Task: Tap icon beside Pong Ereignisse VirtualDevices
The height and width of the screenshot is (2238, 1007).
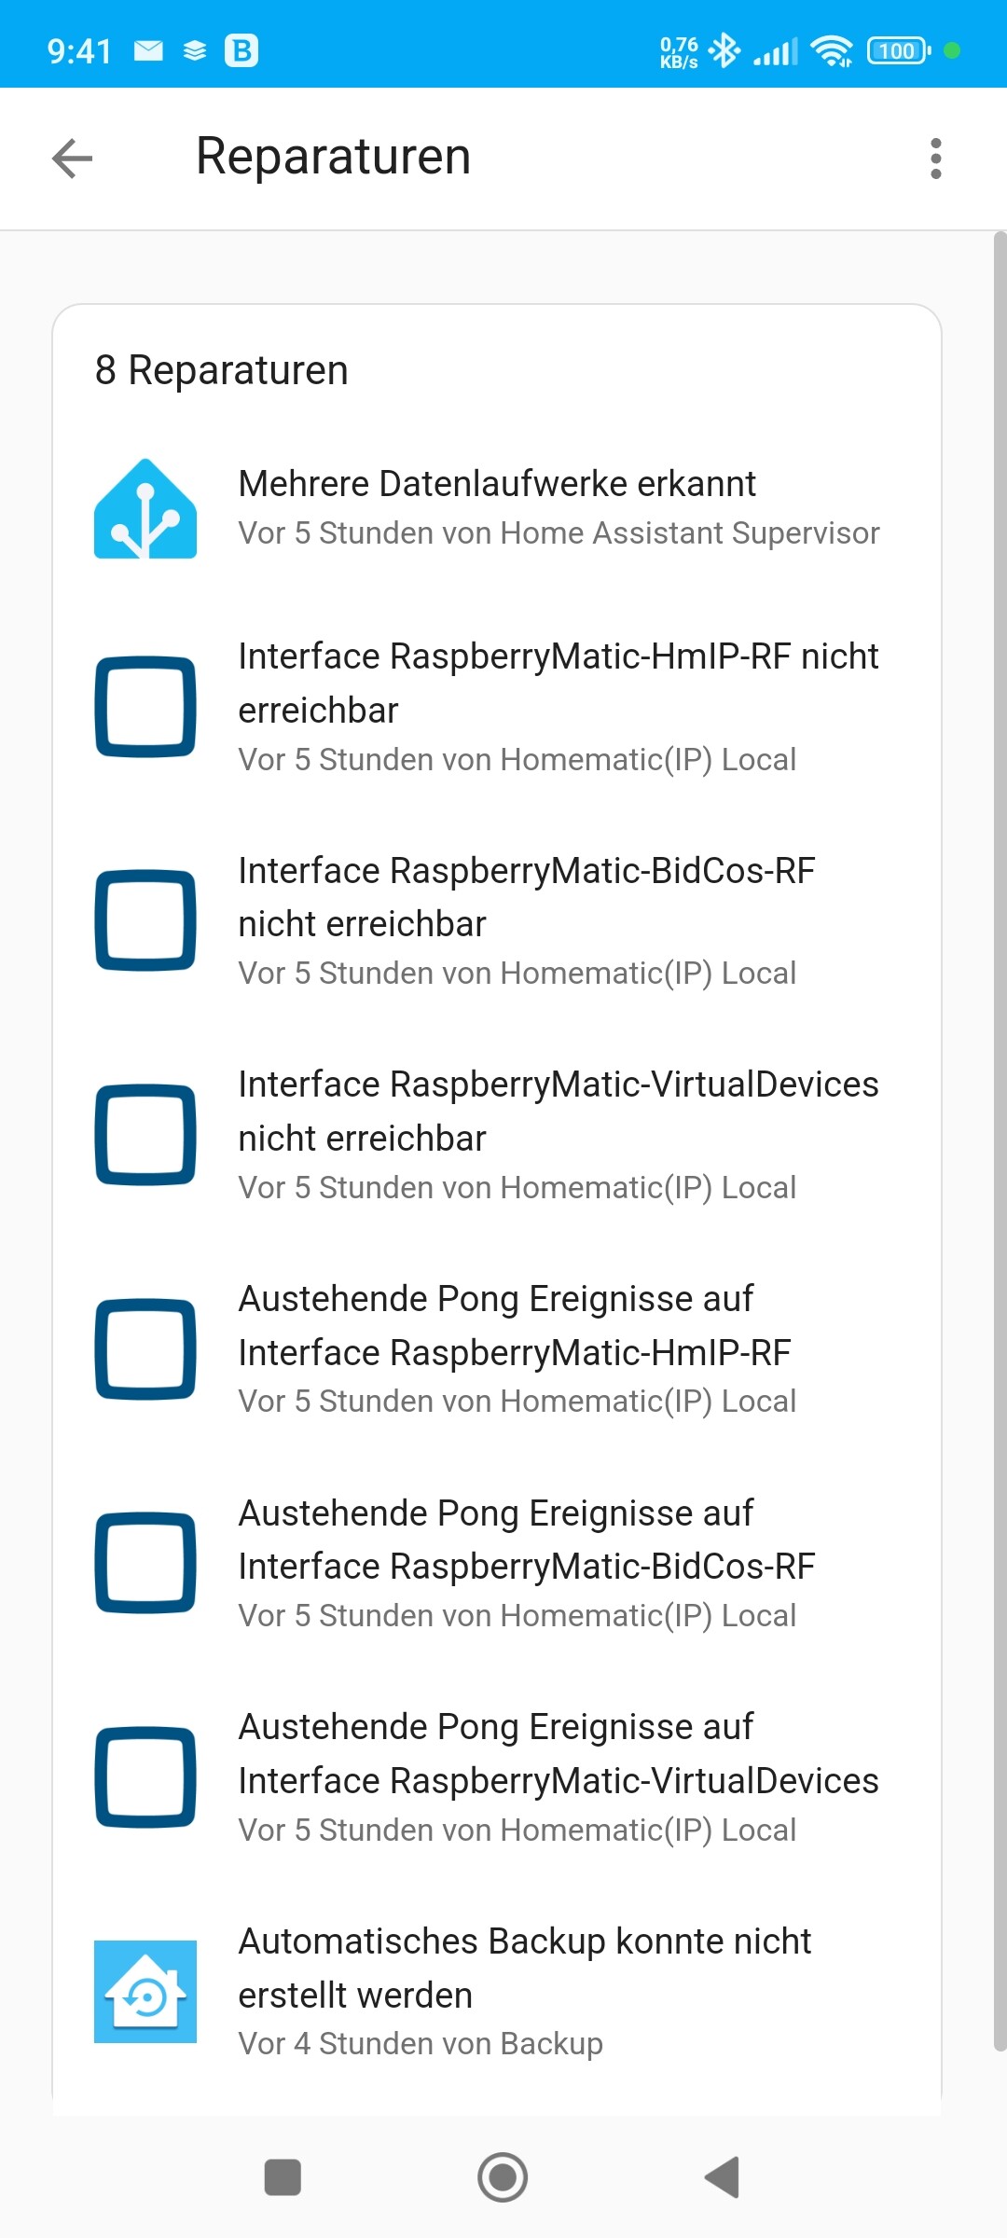Action: (145, 1777)
